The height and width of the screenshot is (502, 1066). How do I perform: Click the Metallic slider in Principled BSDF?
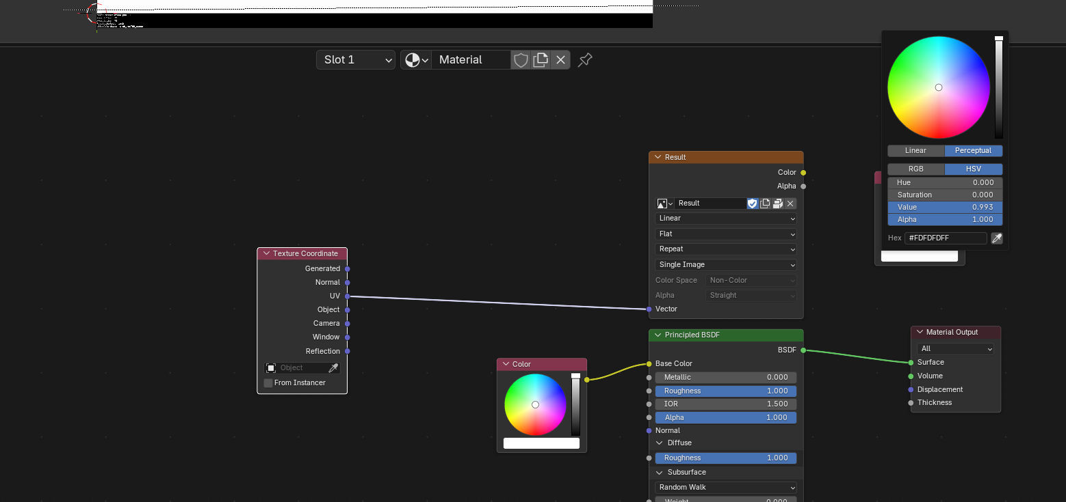[x=726, y=378]
